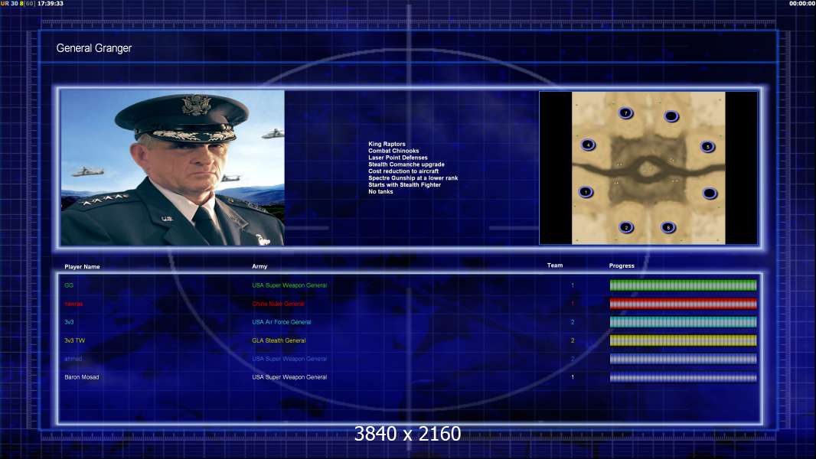Viewport: 816px width, 459px height.
Task: Click the dim blue USA Super Weapon General entry
Action: tap(289, 359)
